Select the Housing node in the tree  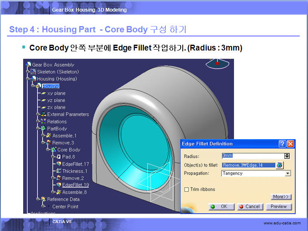(50, 86)
